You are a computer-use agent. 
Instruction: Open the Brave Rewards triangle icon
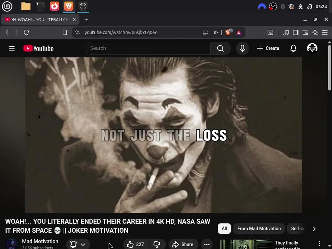pos(239,33)
